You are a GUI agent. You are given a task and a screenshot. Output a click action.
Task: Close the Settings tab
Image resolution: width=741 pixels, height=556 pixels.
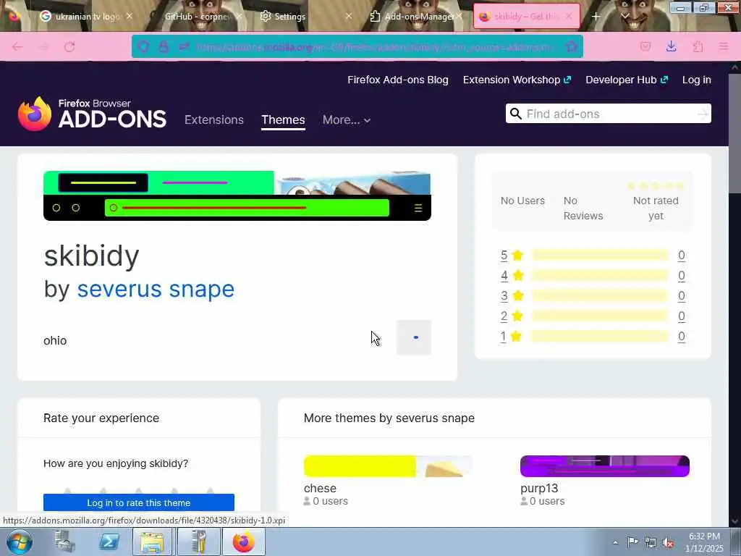pyautogui.click(x=349, y=16)
